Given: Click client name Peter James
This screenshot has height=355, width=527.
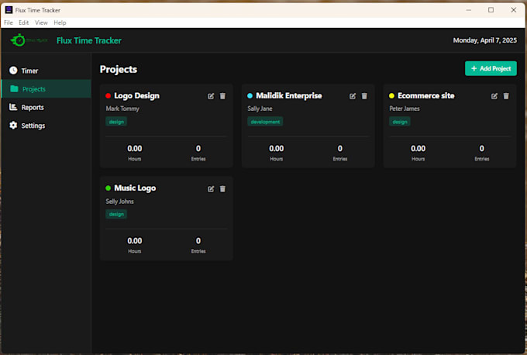Looking at the screenshot, I should coord(405,109).
